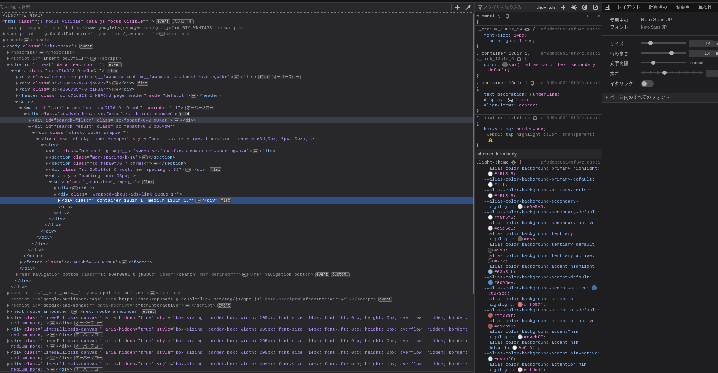Open the :hov pseudo-class panel
The image size is (718, 373).
[x=542, y=7]
